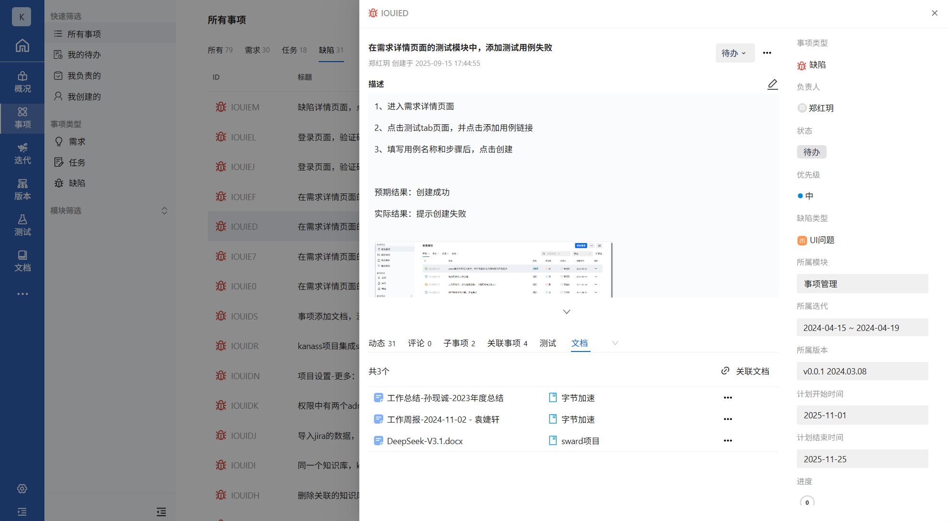Open the 迭代 iteration sidebar icon

(x=22, y=153)
